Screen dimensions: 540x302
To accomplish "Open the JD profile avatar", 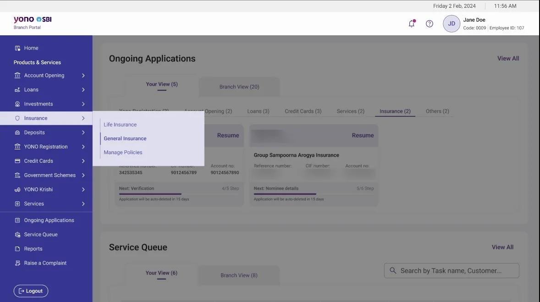I will coord(452,24).
